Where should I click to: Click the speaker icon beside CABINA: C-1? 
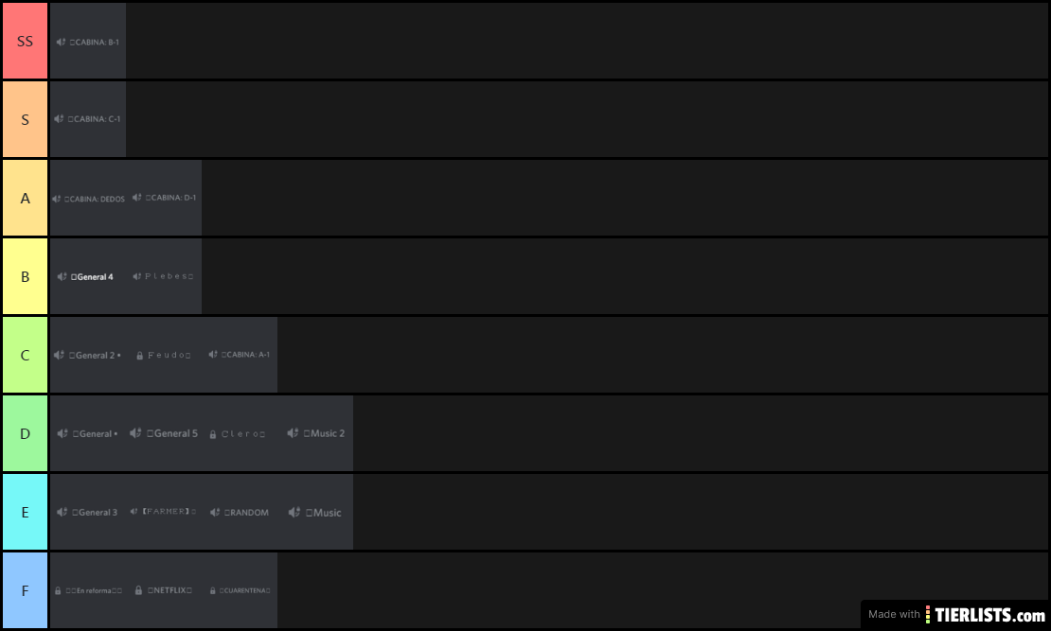tap(59, 119)
